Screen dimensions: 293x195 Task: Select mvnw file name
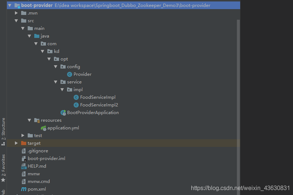34,174
